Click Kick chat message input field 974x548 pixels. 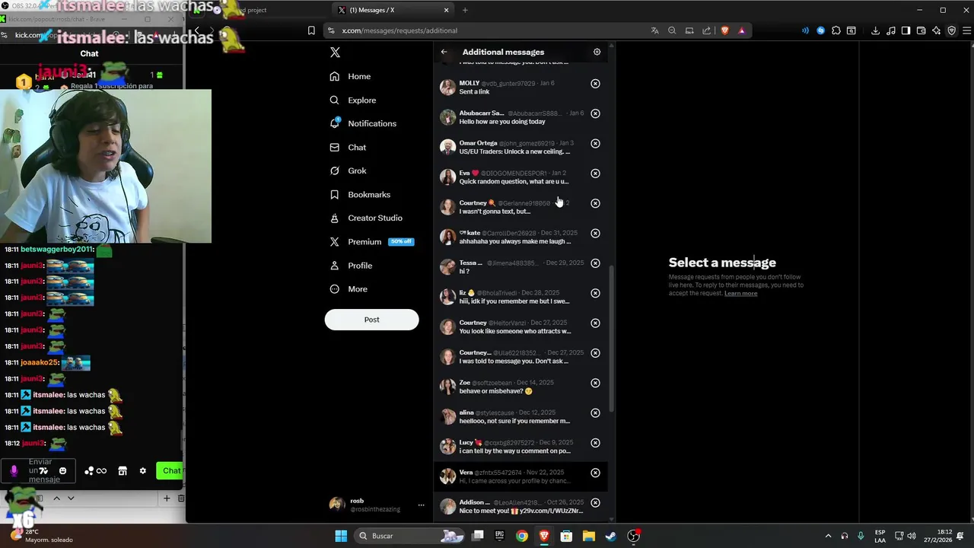[38, 471]
